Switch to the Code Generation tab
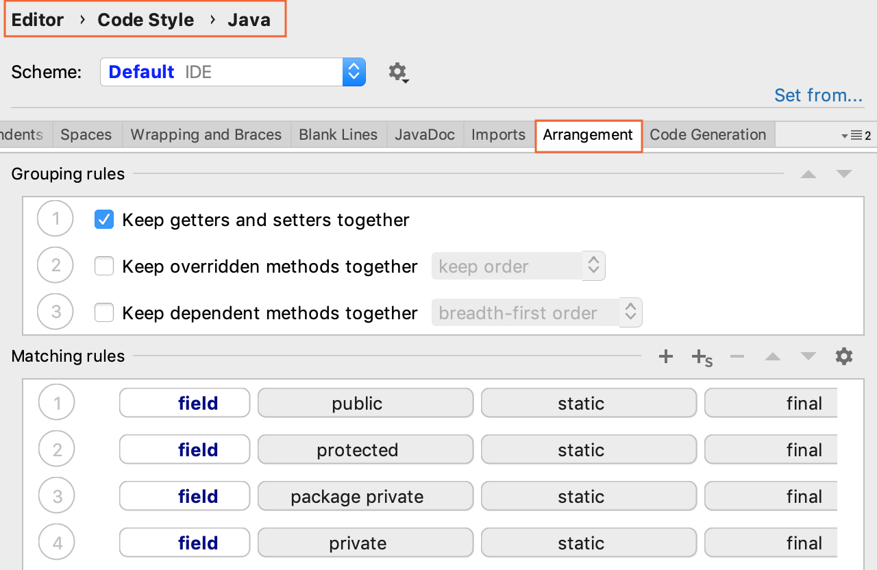This screenshot has width=877, height=570. tap(708, 134)
